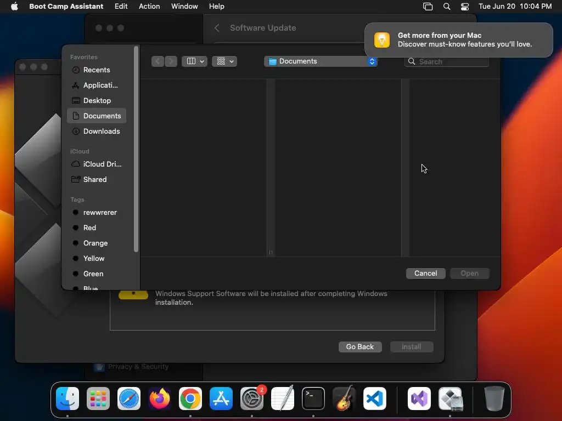Open Spotlight search in menu bar
The image size is (562, 421).
click(x=447, y=6)
